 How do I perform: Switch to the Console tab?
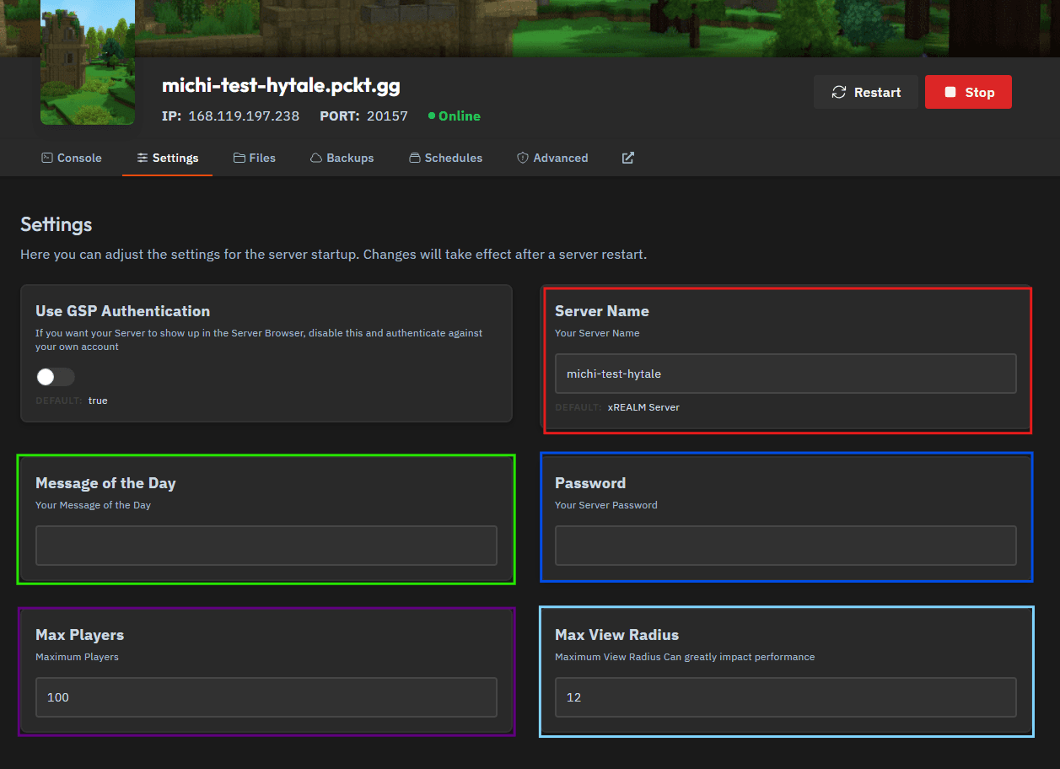coord(72,158)
